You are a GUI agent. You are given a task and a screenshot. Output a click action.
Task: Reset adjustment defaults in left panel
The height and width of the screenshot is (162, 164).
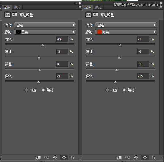[x=55, y=157]
